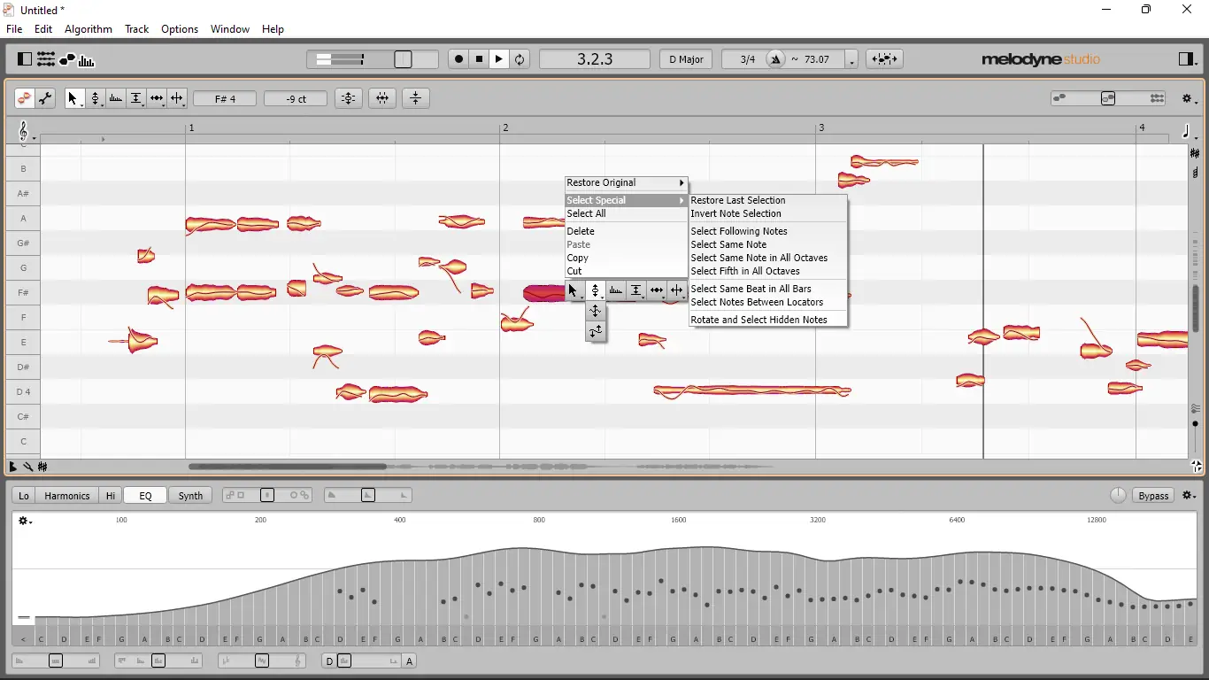Choose Cut in the context menu

point(627,271)
